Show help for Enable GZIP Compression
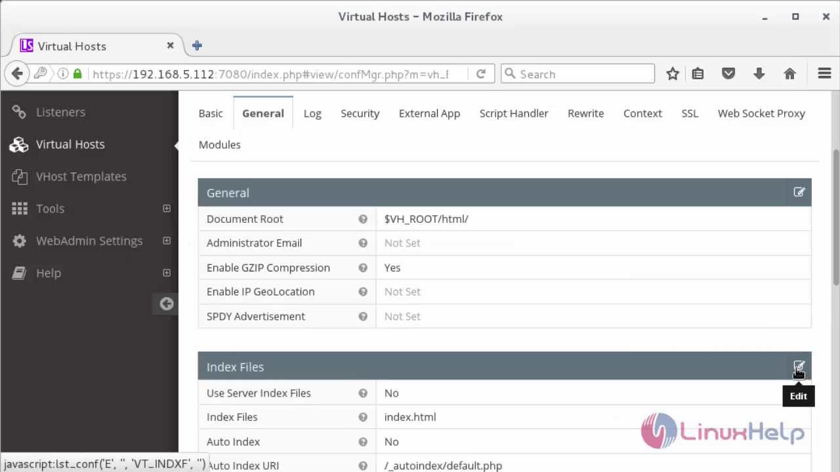This screenshot has height=472, width=840. (363, 267)
